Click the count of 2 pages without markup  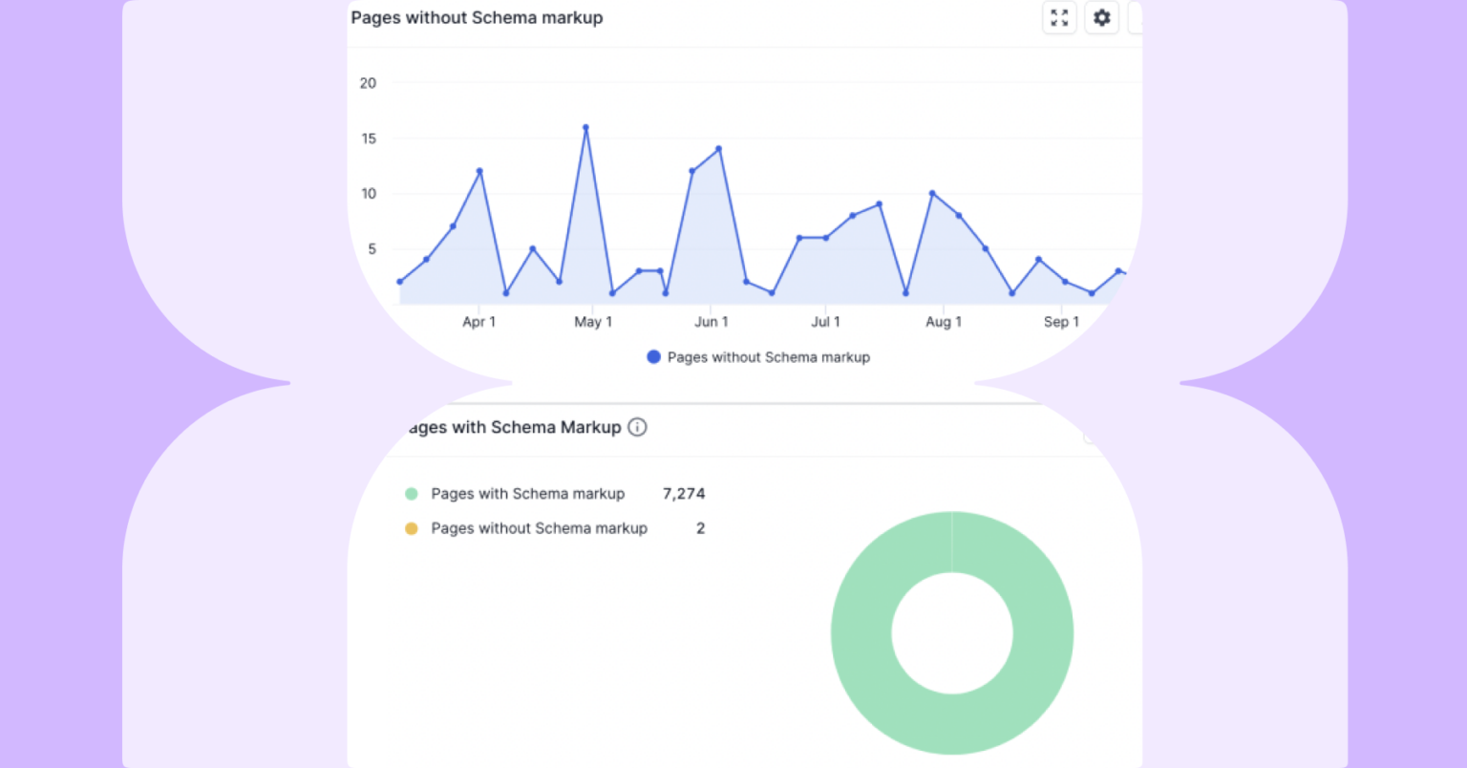pyautogui.click(x=700, y=528)
